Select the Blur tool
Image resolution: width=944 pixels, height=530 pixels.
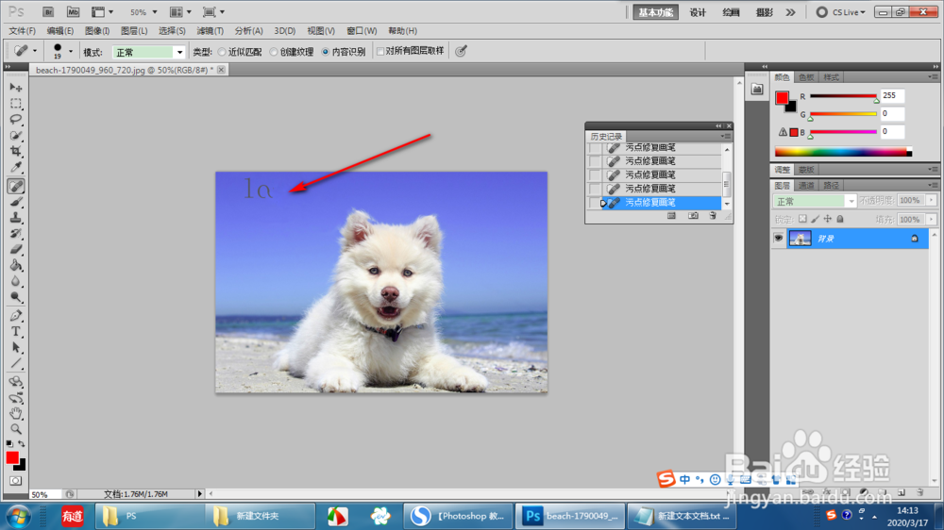point(16,281)
